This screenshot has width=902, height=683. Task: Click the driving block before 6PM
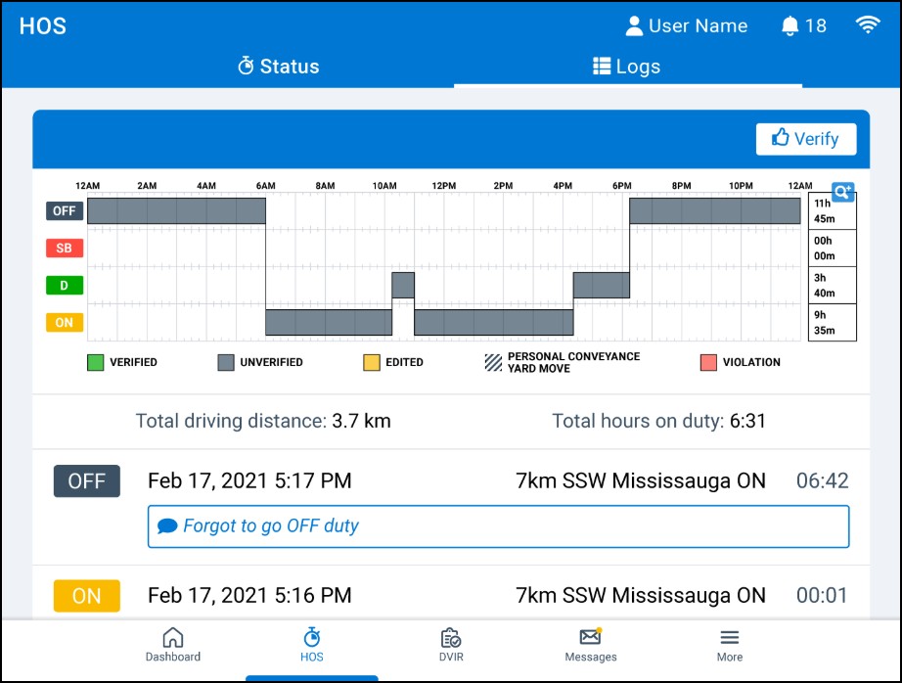(x=601, y=285)
